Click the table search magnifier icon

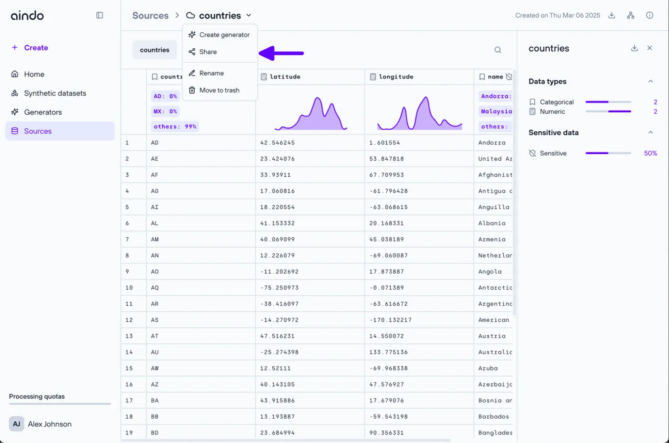coord(498,50)
